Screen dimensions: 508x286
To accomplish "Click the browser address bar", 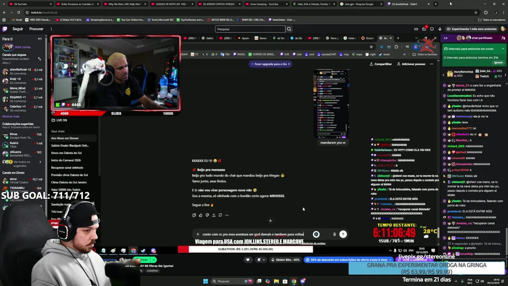I will coord(250,12).
